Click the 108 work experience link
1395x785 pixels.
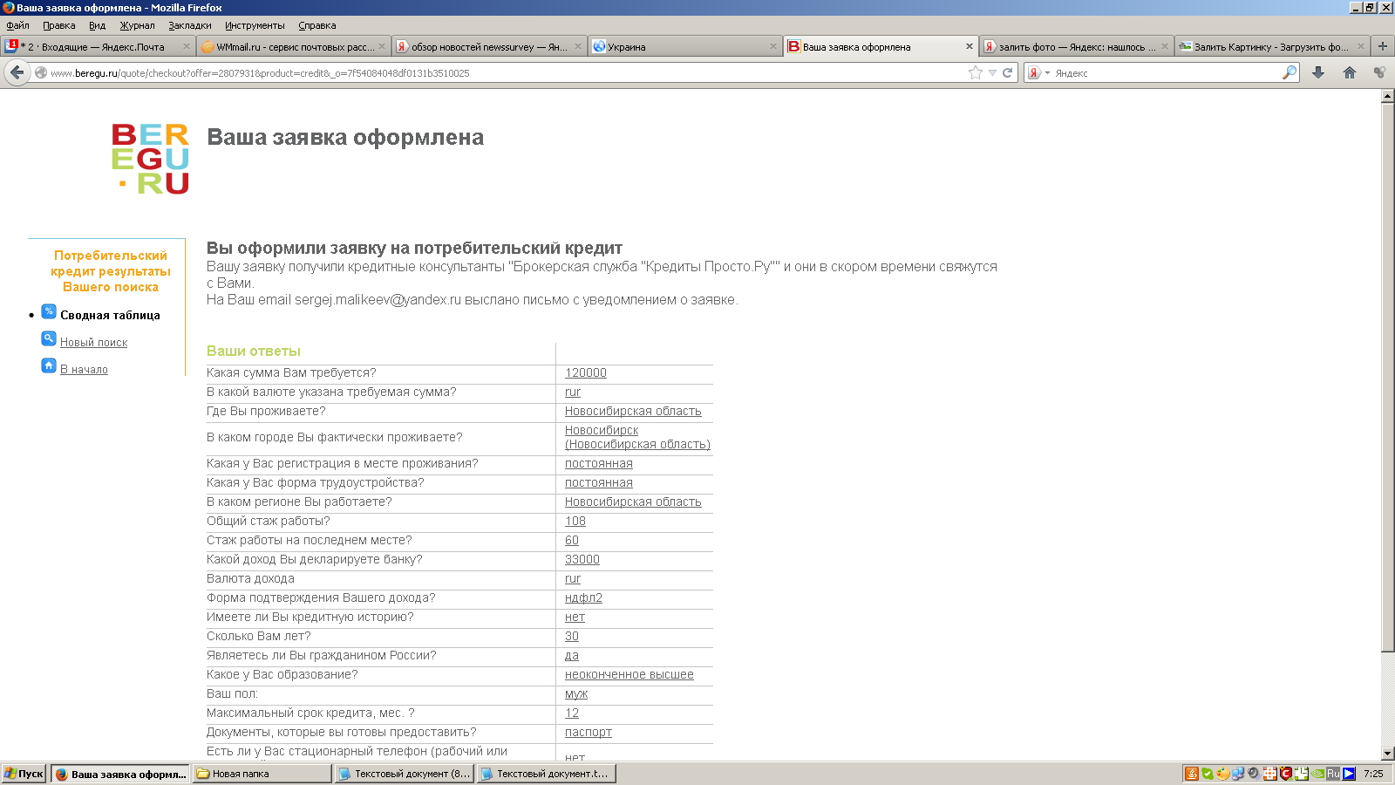point(575,521)
